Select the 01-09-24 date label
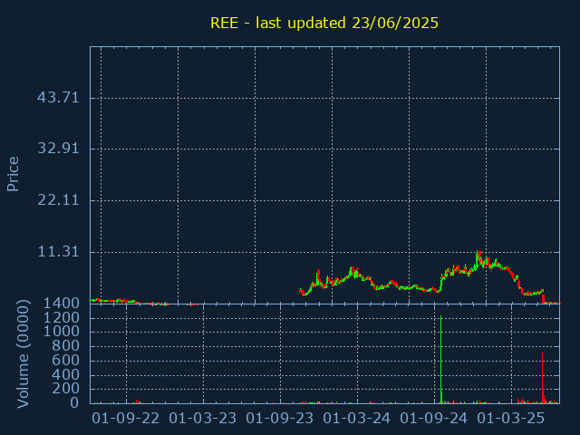 click(x=434, y=419)
